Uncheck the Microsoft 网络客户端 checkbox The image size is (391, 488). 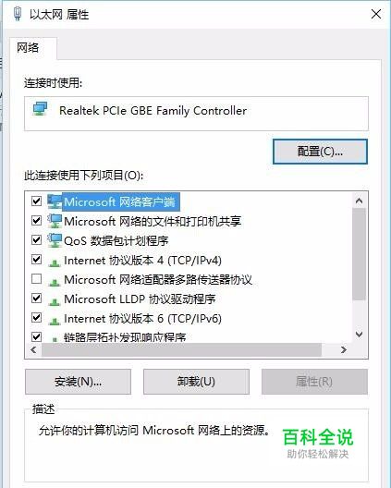click(36, 201)
